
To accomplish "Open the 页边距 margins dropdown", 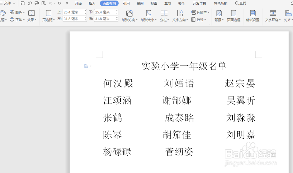I will [x=48, y=16].
